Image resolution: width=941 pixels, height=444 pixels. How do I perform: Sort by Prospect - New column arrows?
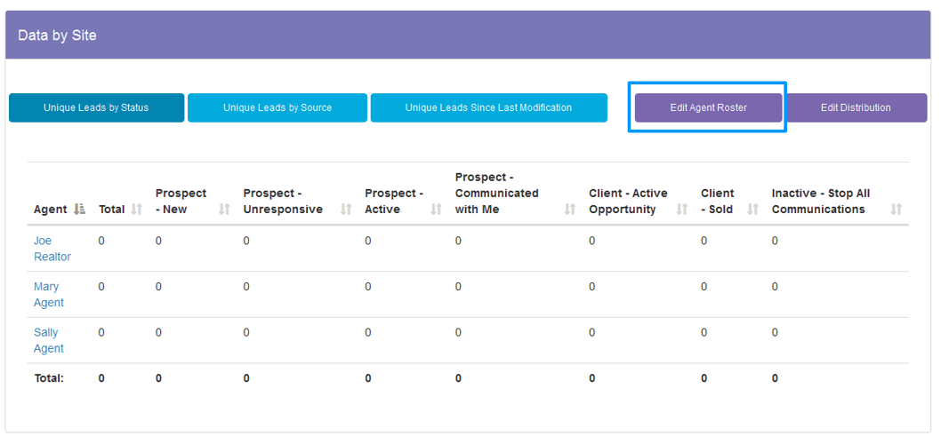tap(224, 210)
